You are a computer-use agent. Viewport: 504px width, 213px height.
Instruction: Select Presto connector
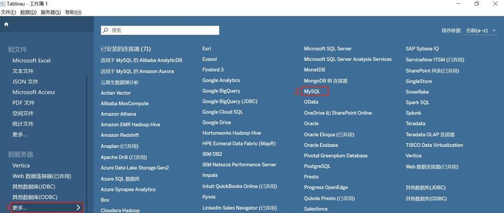[x=311, y=177]
